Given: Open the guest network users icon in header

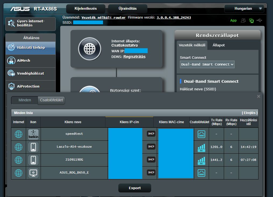Looking at the screenshot, I should pos(243,20).
